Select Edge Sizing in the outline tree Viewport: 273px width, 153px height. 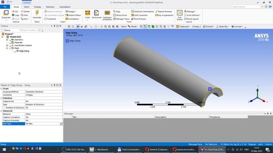coord(24,51)
